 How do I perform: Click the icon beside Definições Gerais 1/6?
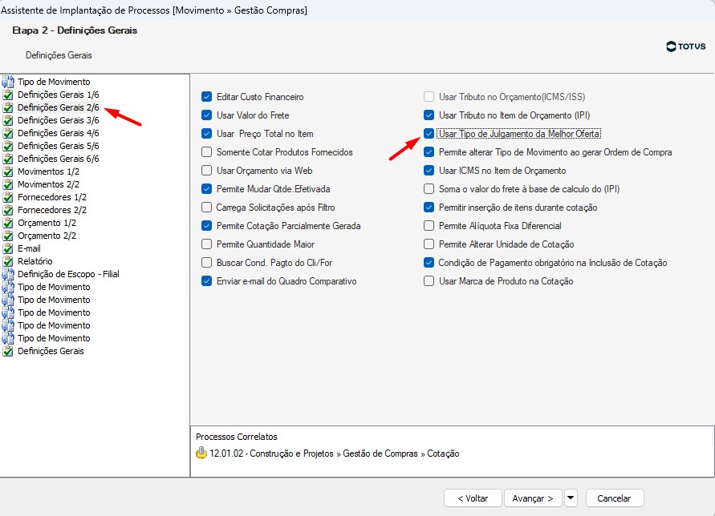tap(8, 95)
